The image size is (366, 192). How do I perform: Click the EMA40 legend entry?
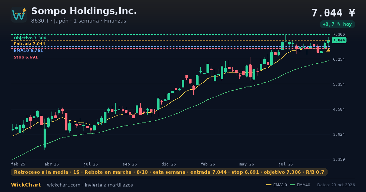click(300, 185)
